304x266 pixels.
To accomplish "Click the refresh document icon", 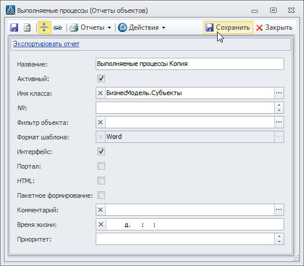I will tap(27, 27).
